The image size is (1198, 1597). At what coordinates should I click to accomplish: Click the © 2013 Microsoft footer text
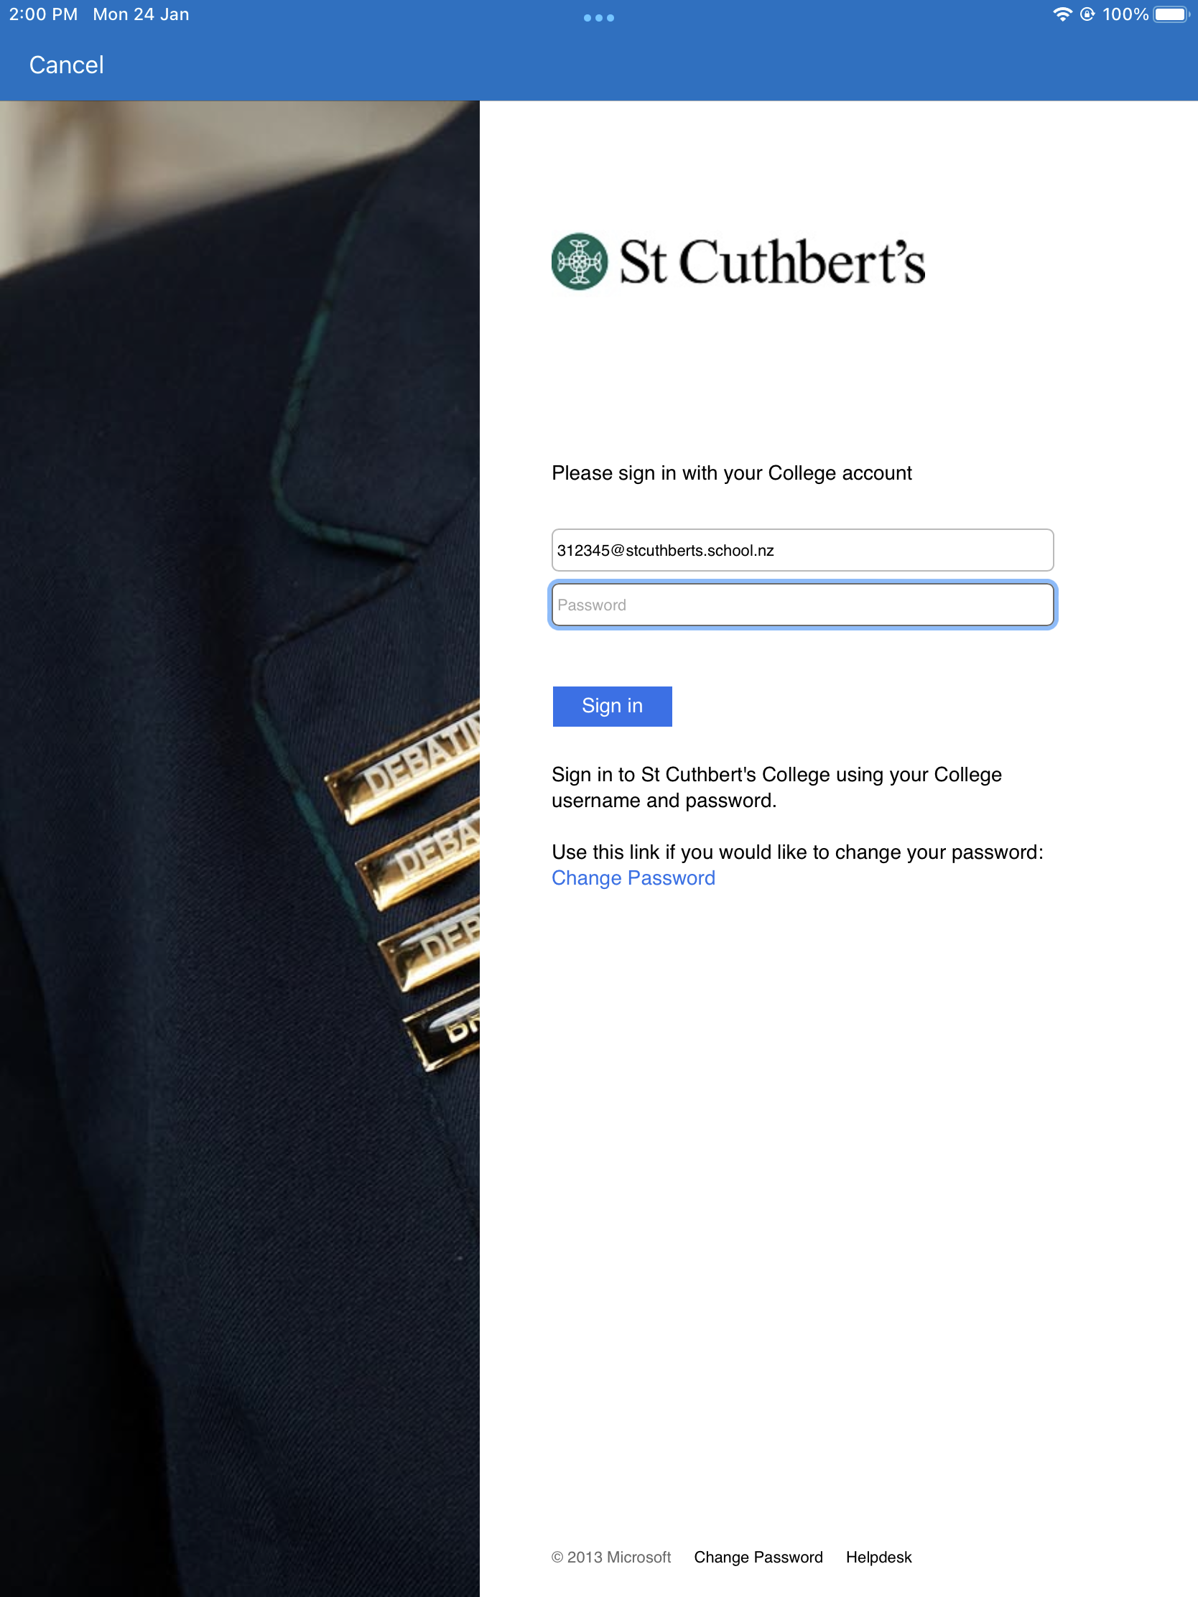[611, 1558]
